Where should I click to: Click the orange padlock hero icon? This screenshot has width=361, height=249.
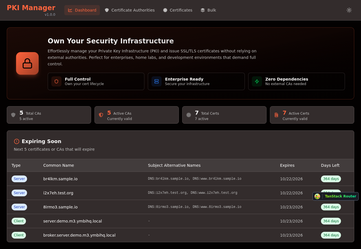(x=27, y=63)
